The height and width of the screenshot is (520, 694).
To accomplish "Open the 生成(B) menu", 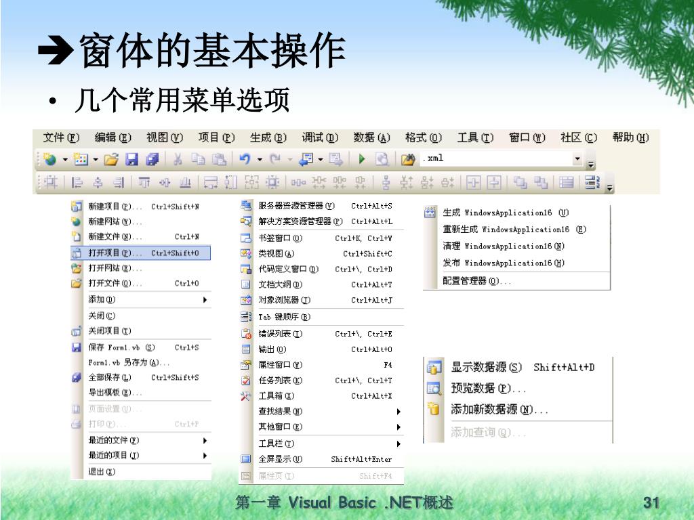I will pyautogui.click(x=268, y=137).
